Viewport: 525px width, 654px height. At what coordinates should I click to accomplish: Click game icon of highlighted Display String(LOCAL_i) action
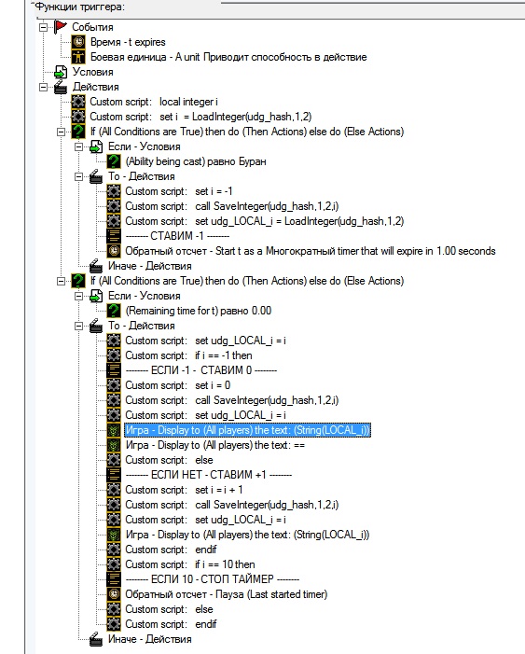tap(114, 430)
